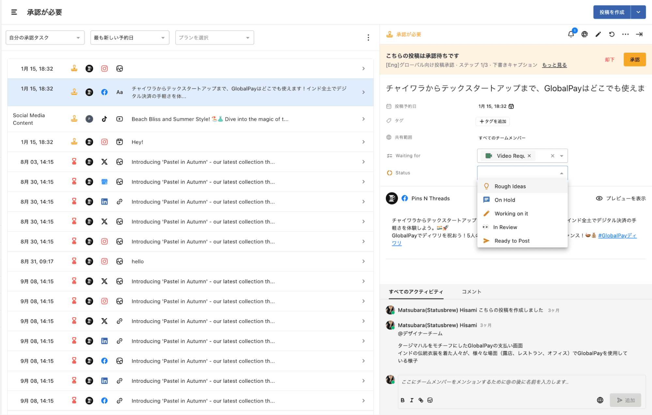Screen dimensions: 652x415
Task: Open the split arrow next to 投稿を作成
Action: (638, 12)
